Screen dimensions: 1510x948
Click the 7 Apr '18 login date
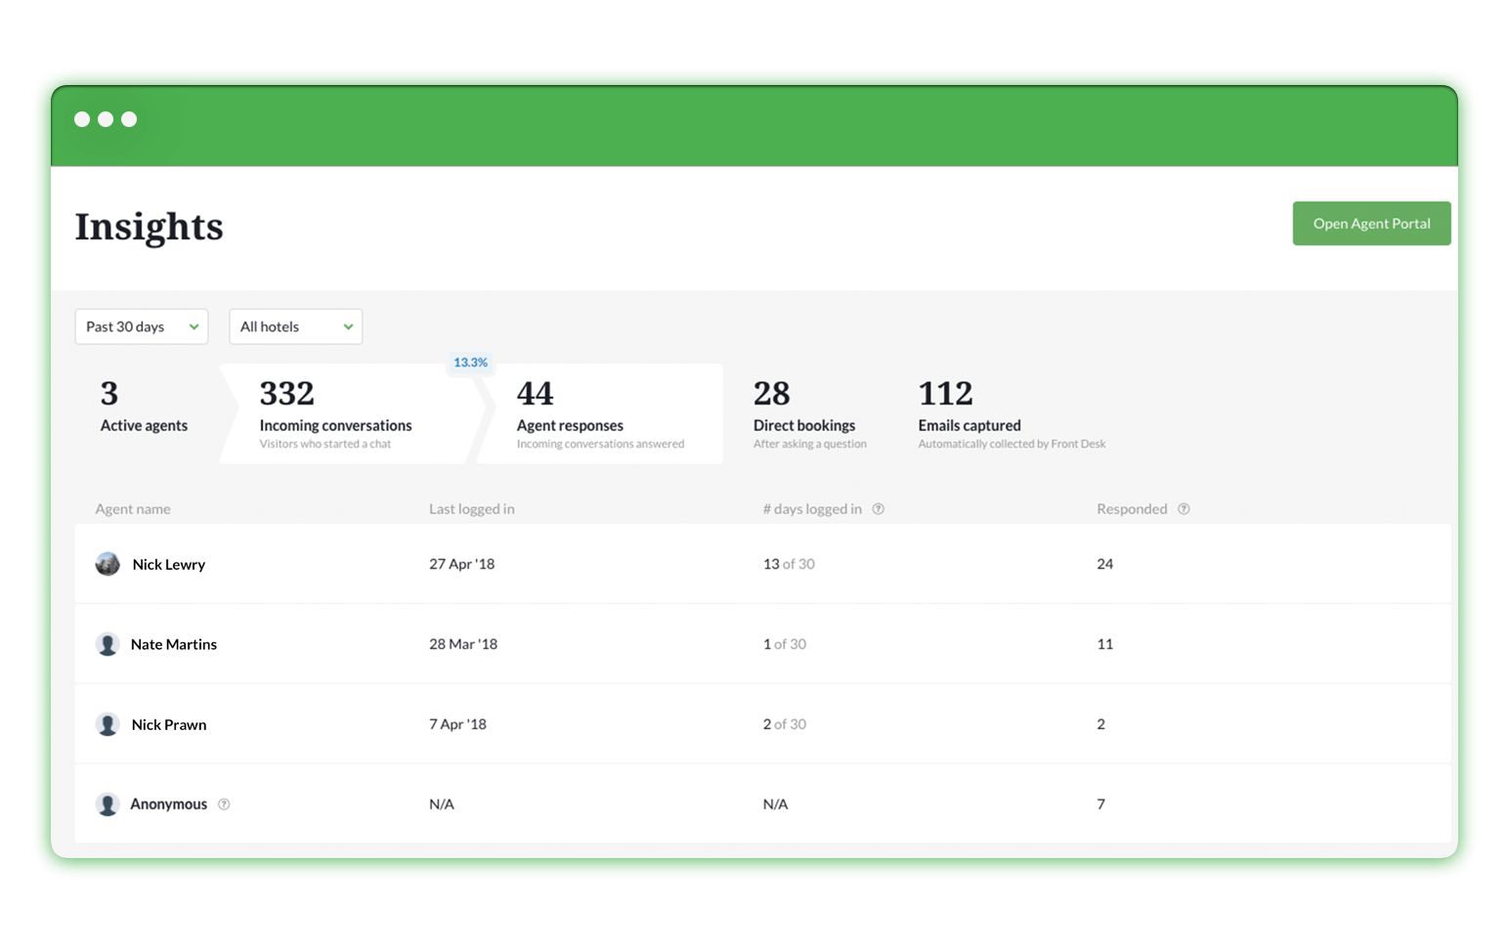[x=457, y=724]
